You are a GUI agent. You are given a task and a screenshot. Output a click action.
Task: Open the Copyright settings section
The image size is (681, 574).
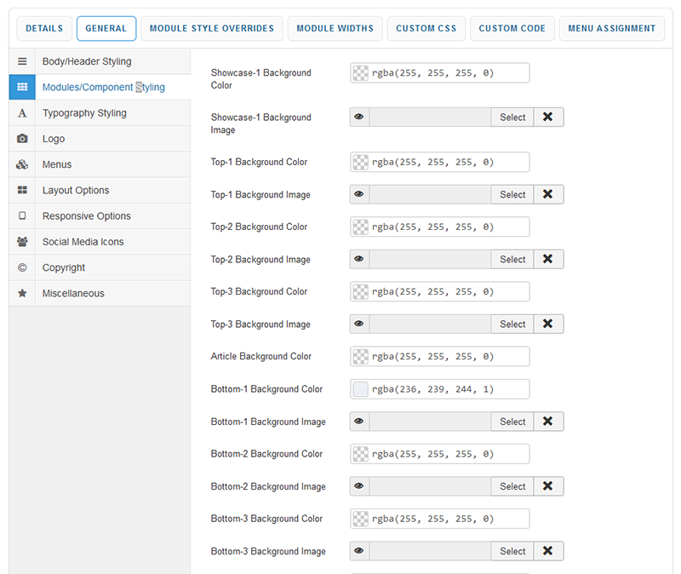(64, 267)
